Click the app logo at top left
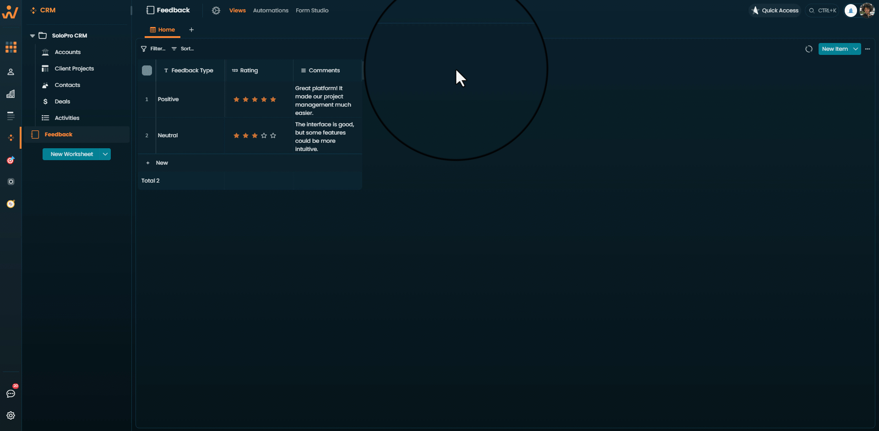Image resolution: width=879 pixels, height=431 pixels. 10,12
